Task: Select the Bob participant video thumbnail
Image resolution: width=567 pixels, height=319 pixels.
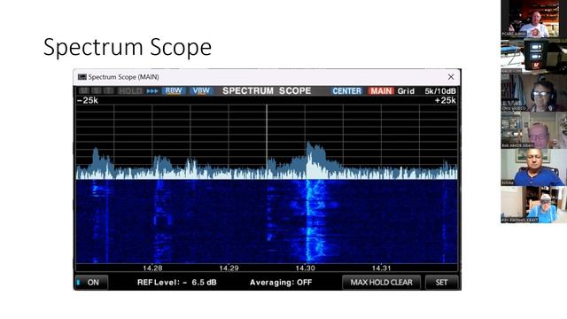Action: (533, 130)
